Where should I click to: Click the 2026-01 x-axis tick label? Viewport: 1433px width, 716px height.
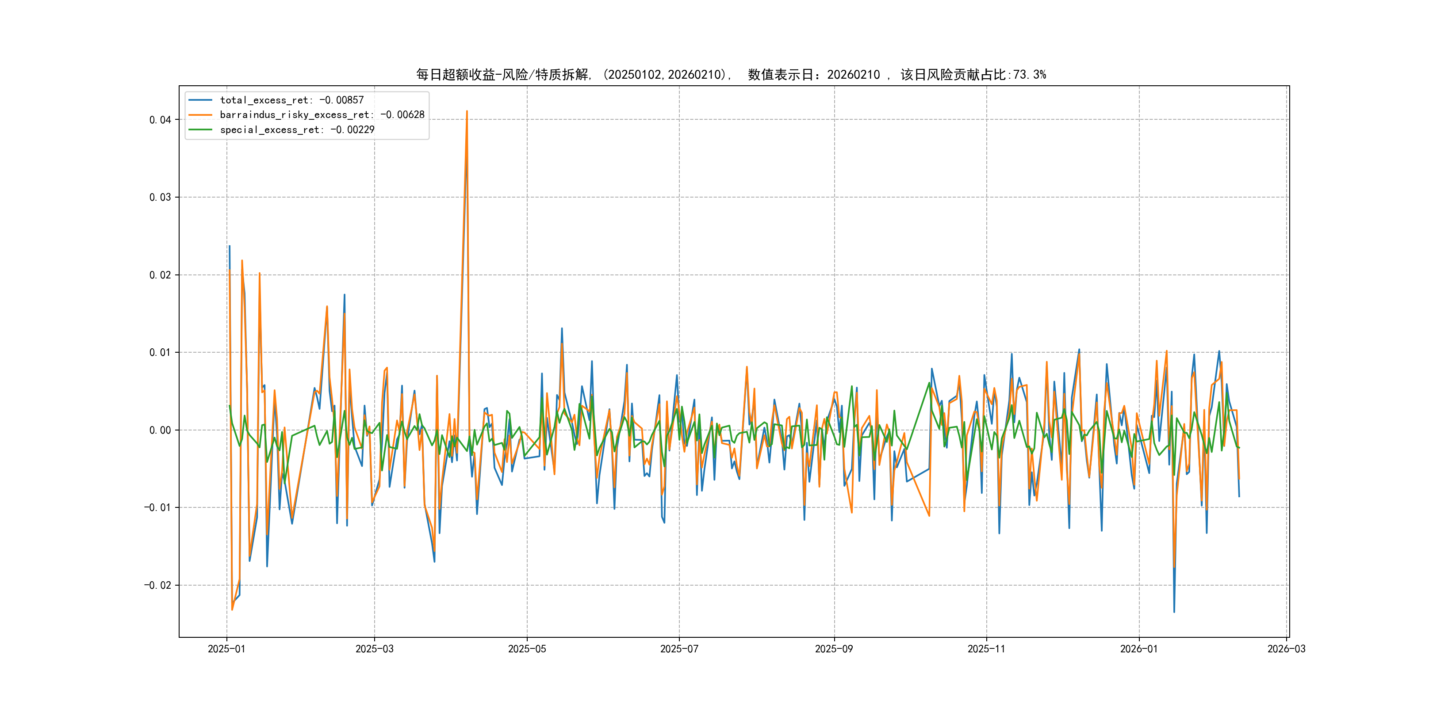pyautogui.click(x=1139, y=649)
